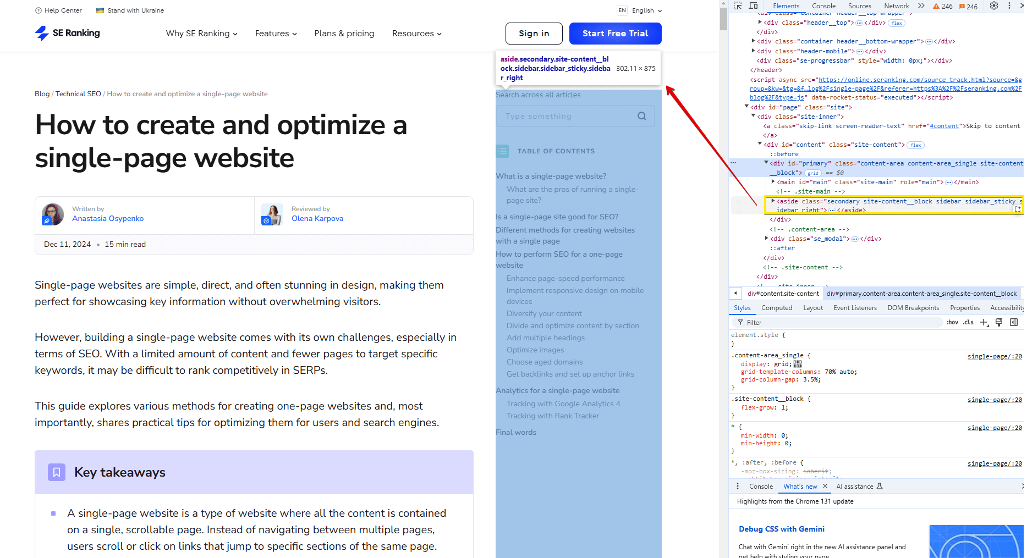Expand the se_modal div node

point(766,238)
